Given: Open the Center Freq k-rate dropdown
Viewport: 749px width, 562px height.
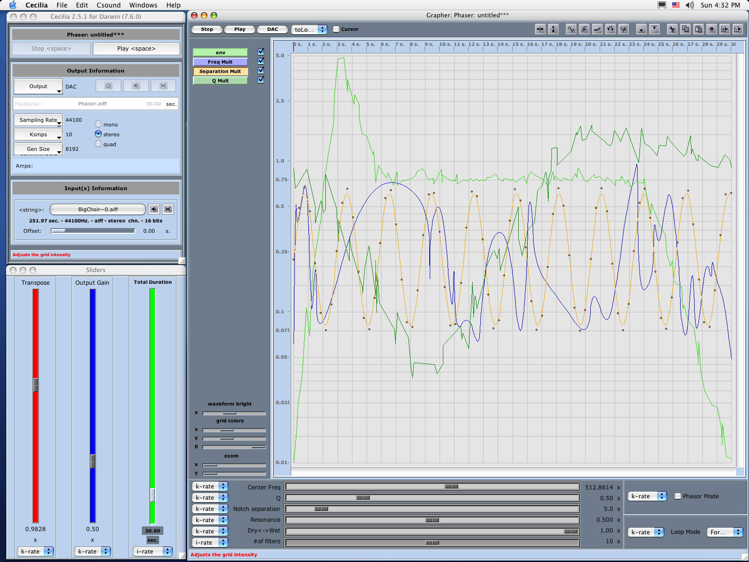Looking at the screenshot, I should pos(210,487).
